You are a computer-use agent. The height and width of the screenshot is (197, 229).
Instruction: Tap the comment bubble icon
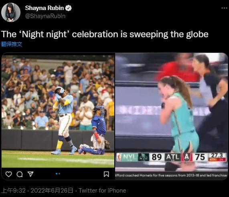point(20,174)
